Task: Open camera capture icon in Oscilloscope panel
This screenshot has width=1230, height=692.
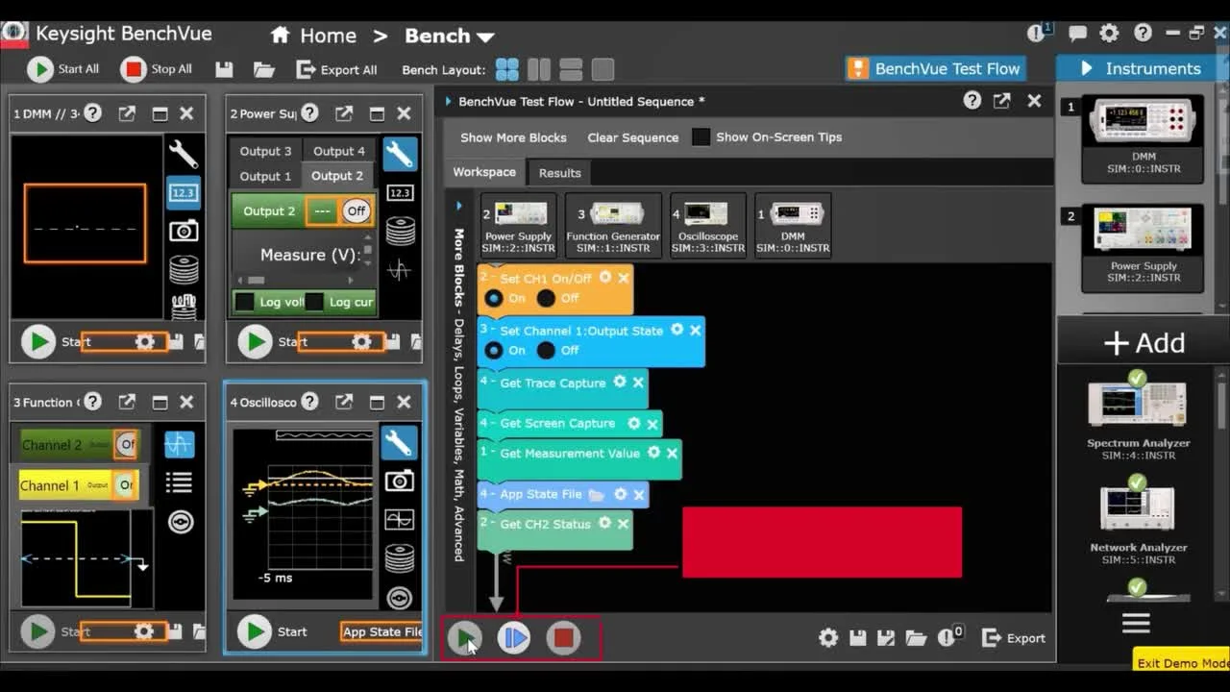Action: pos(399,481)
